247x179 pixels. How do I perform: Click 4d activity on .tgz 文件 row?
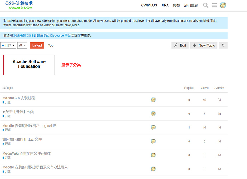coord(219,141)
